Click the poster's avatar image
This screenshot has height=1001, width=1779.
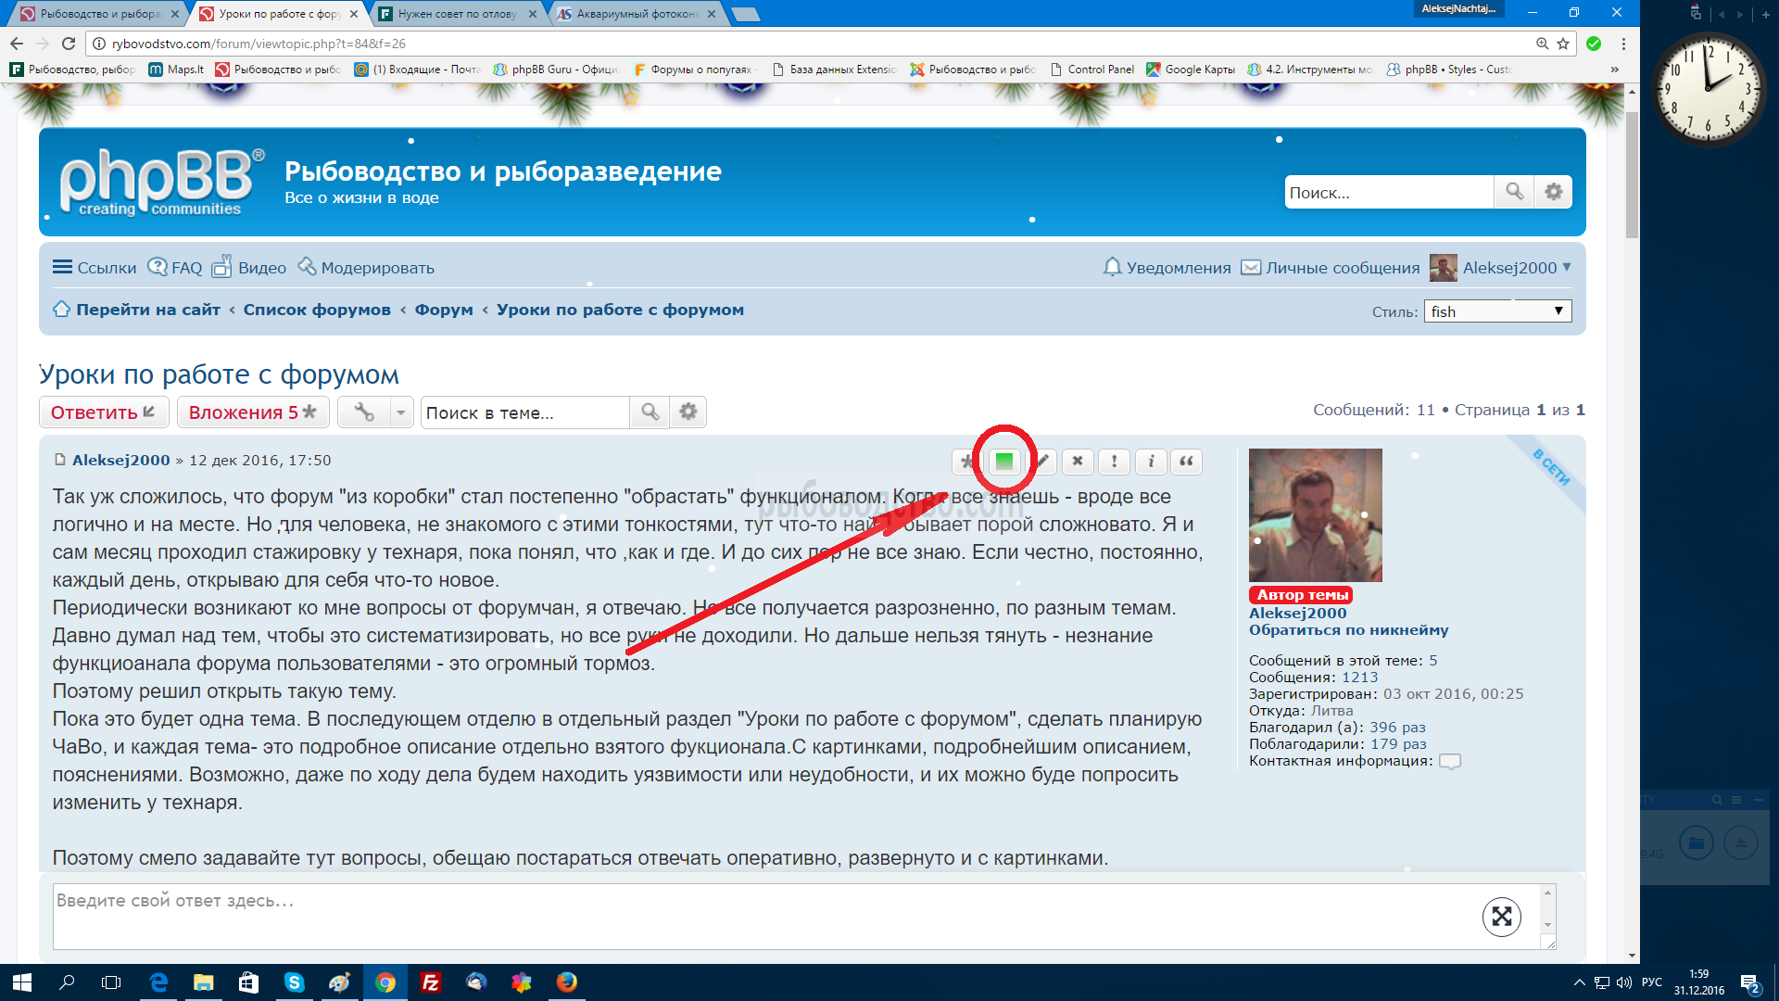1315,515
